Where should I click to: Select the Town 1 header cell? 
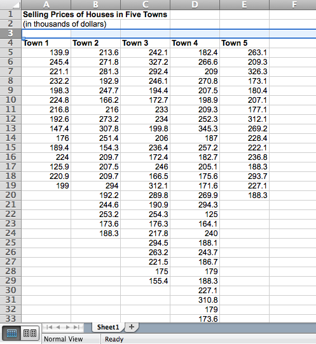(46, 43)
